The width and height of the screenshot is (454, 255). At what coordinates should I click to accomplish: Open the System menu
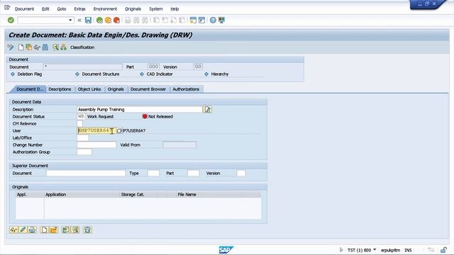click(x=156, y=9)
